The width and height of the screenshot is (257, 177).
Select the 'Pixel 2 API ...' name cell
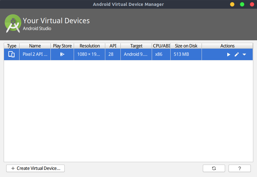pyautogui.click(x=35, y=54)
